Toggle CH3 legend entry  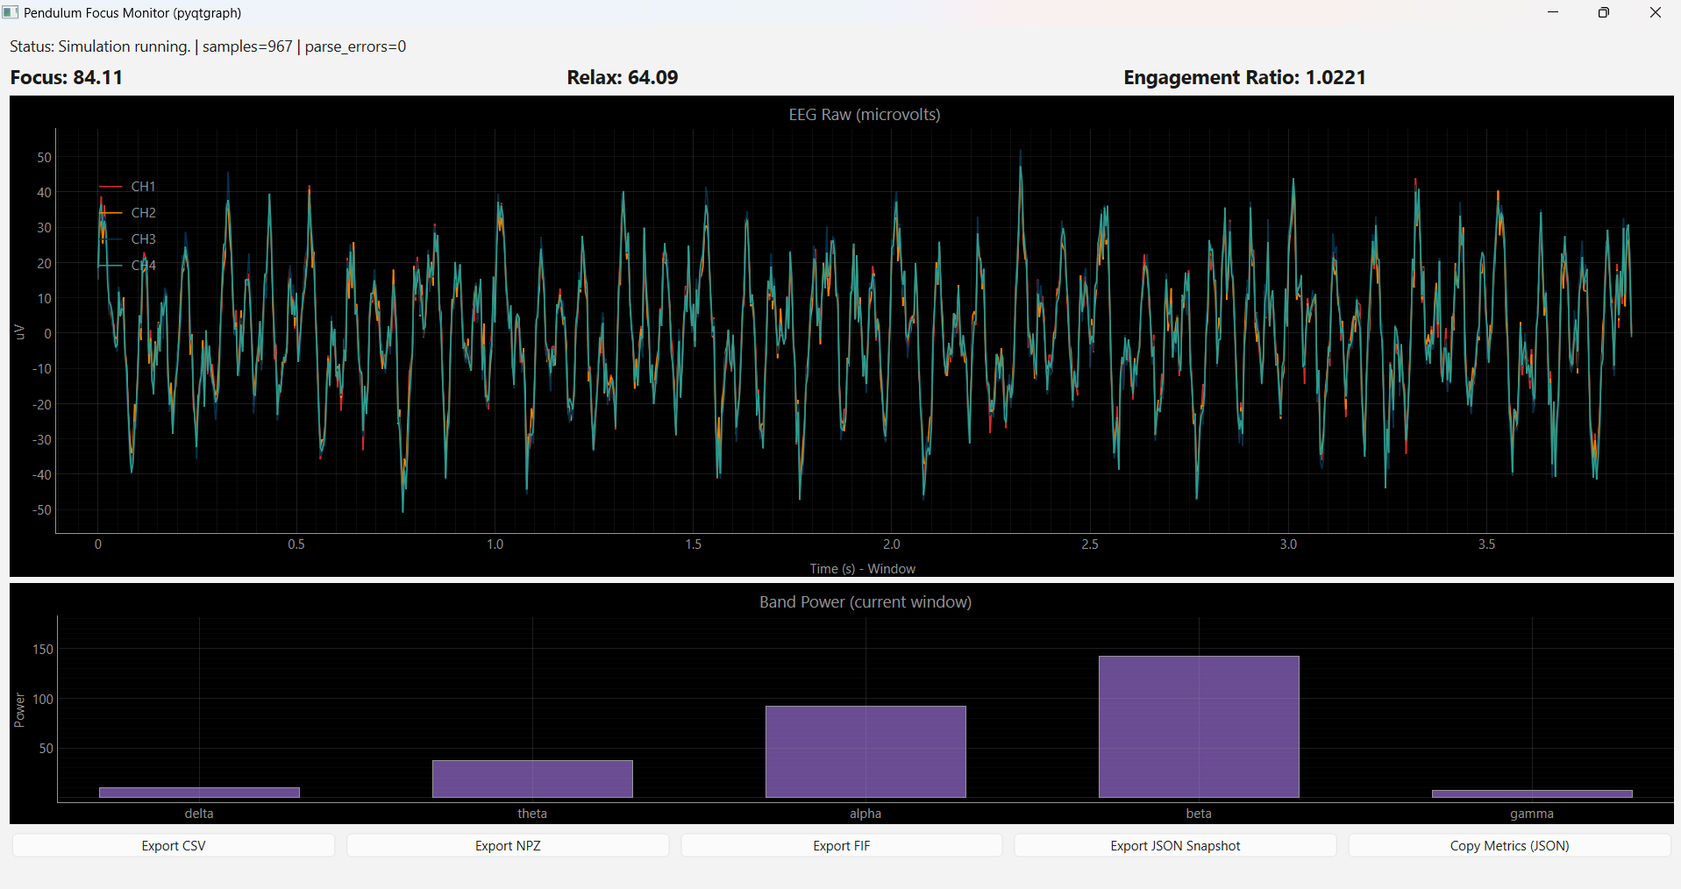142,239
